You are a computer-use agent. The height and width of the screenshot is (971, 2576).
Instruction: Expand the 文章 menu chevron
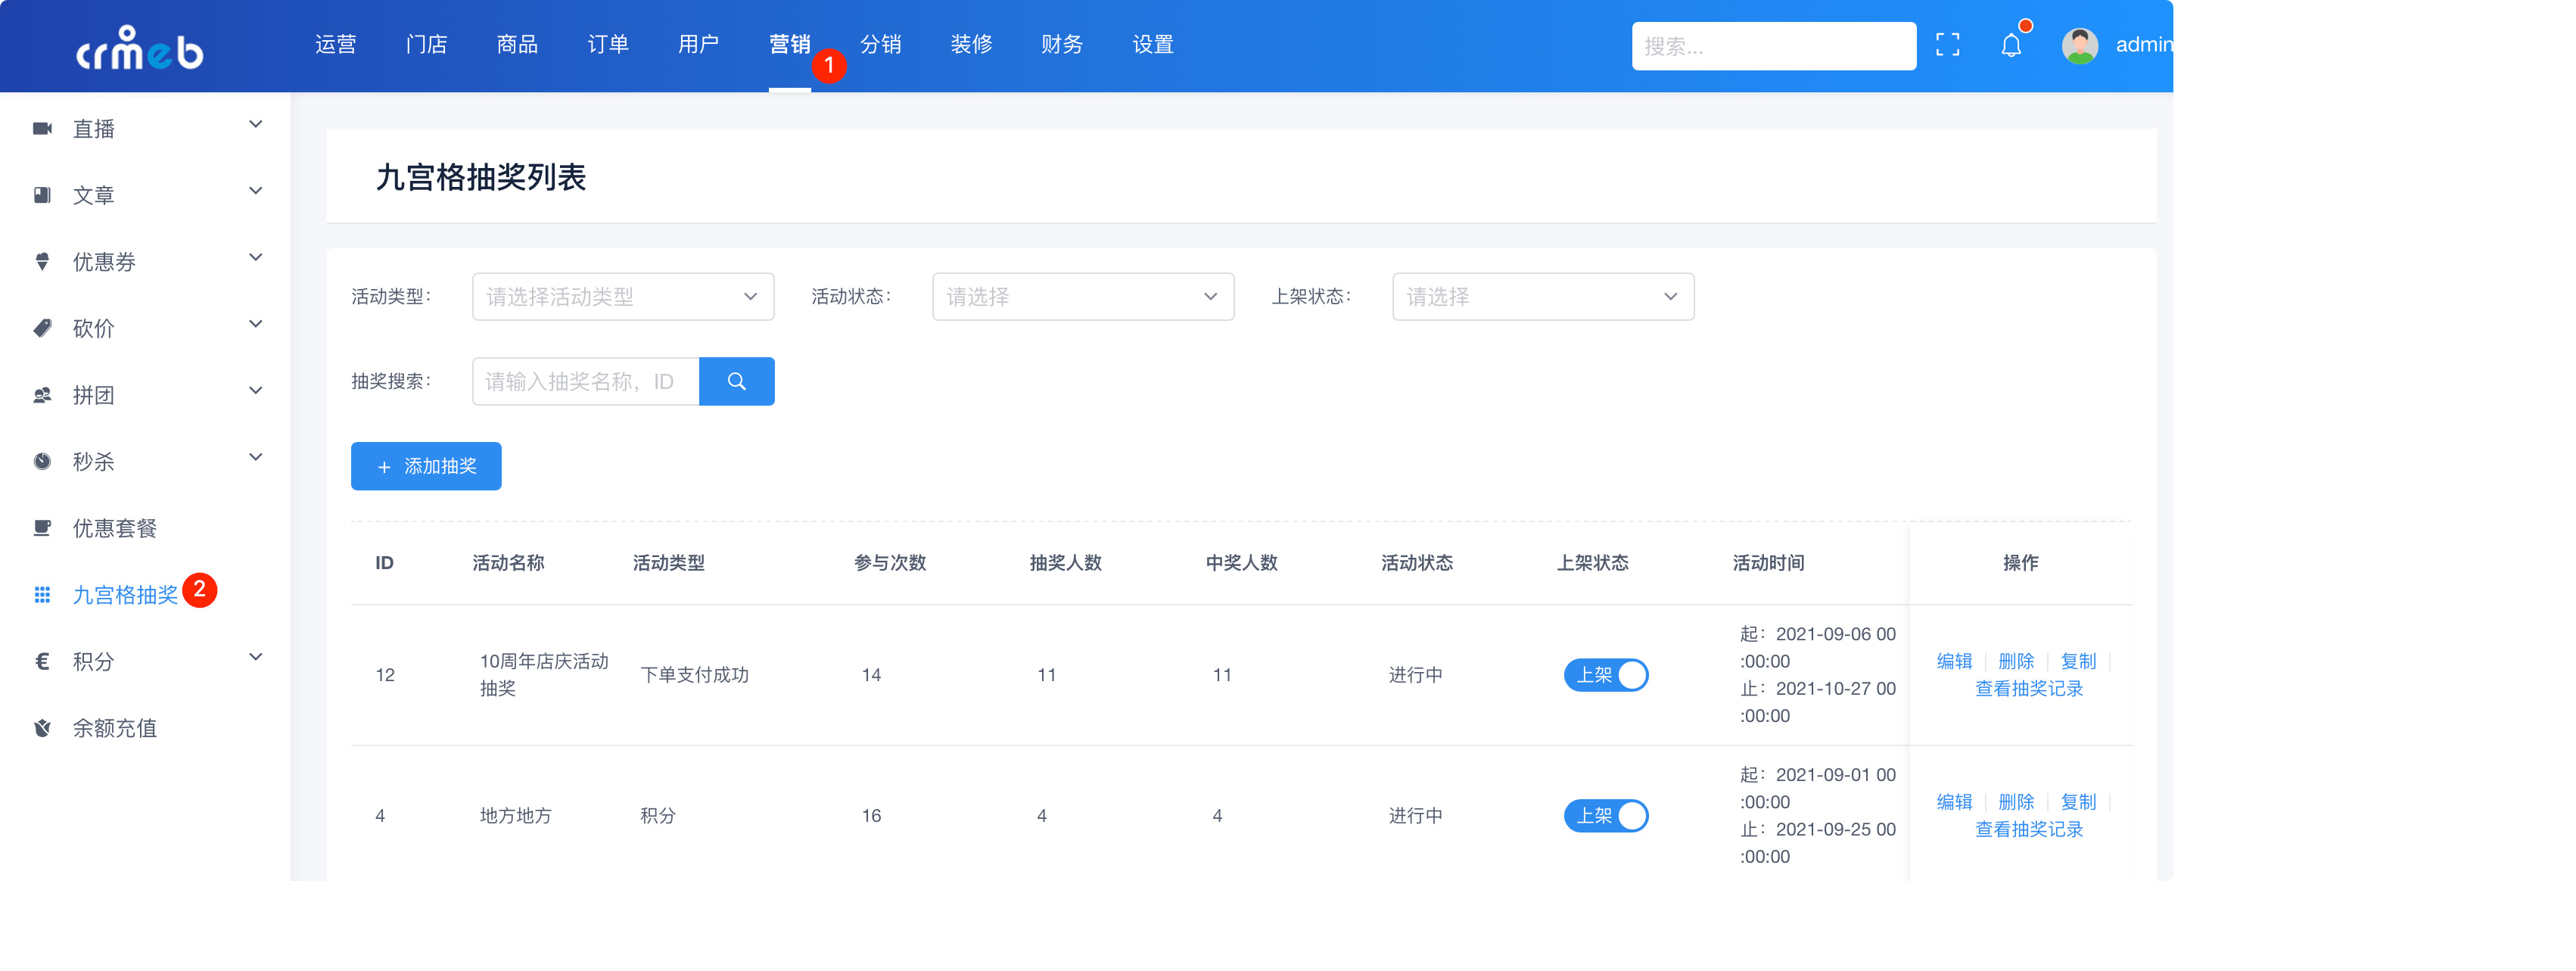click(256, 191)
